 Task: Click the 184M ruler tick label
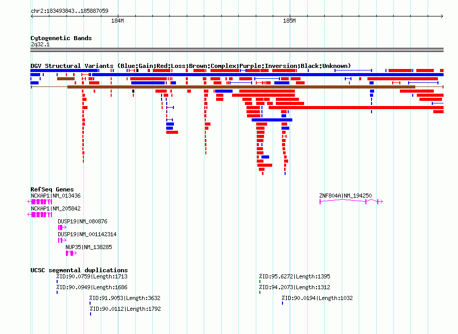coord(117,21)
